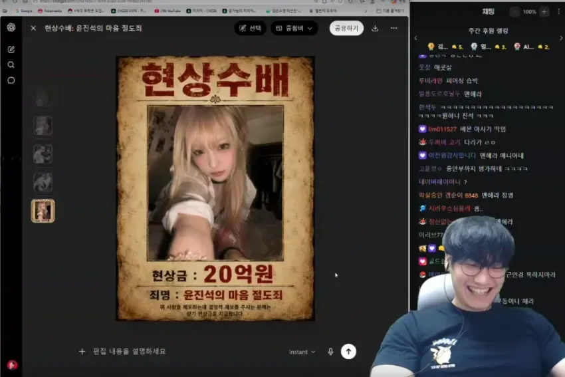Toggle the 선택 selection tool
Viewport: 565px width, 377px height.
[251, 28]
